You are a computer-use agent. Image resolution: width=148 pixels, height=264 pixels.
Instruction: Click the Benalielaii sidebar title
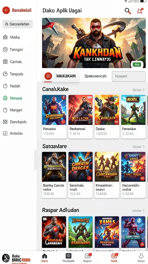(22, 10)
